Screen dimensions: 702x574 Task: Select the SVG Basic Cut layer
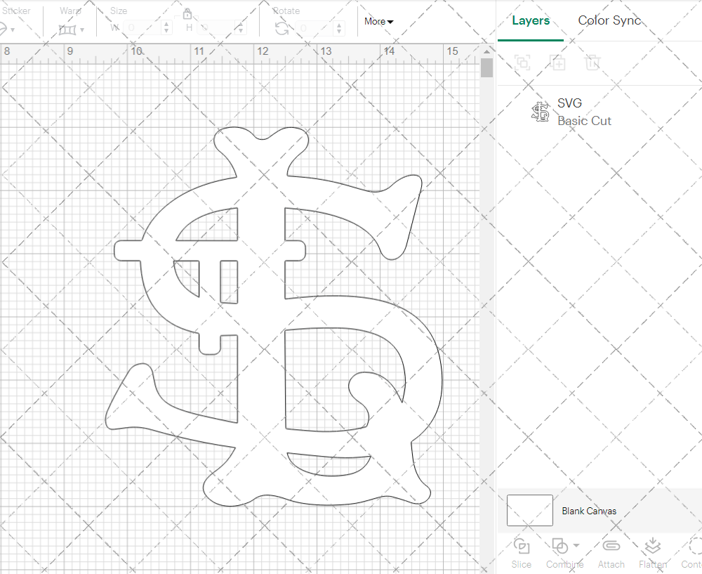(583, 112)
